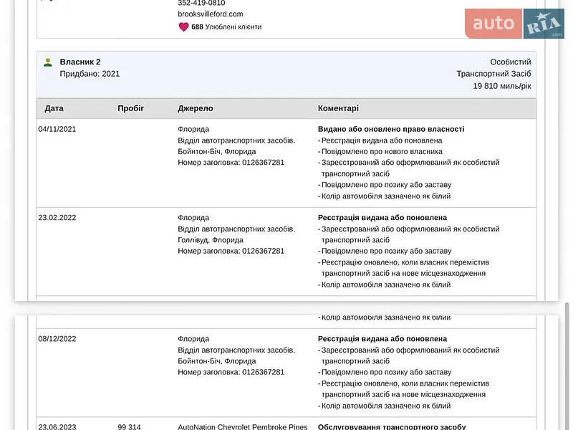Click "Повідомлено про нового власника" comment line

point(382,151)
